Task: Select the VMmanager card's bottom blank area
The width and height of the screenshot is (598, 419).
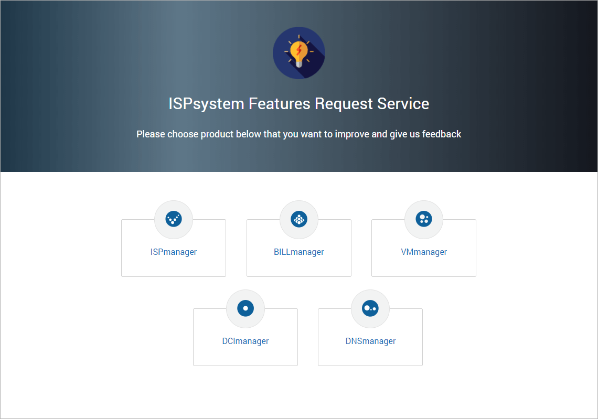Action: pos(424,267)
